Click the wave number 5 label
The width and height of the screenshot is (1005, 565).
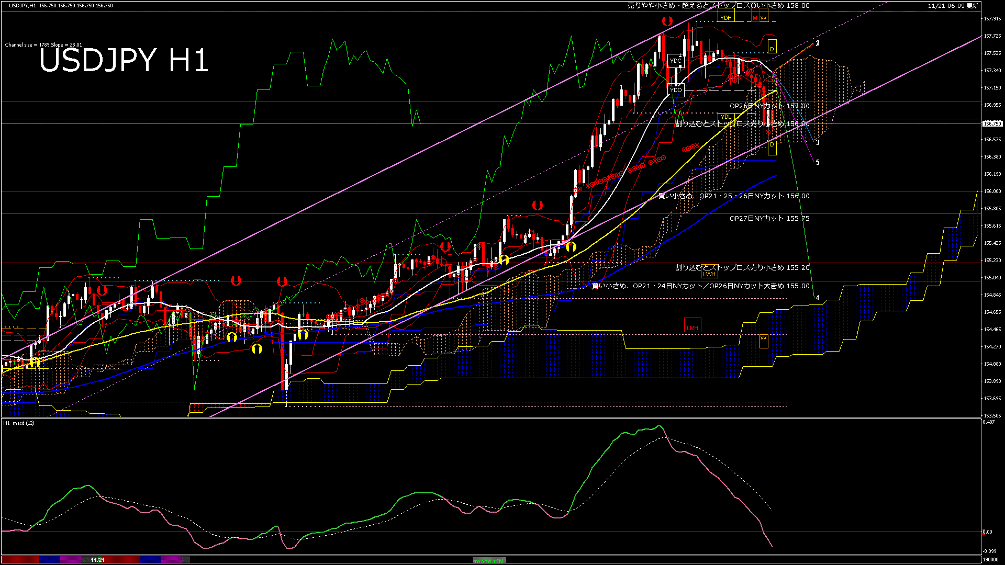[x=818, y=163]
